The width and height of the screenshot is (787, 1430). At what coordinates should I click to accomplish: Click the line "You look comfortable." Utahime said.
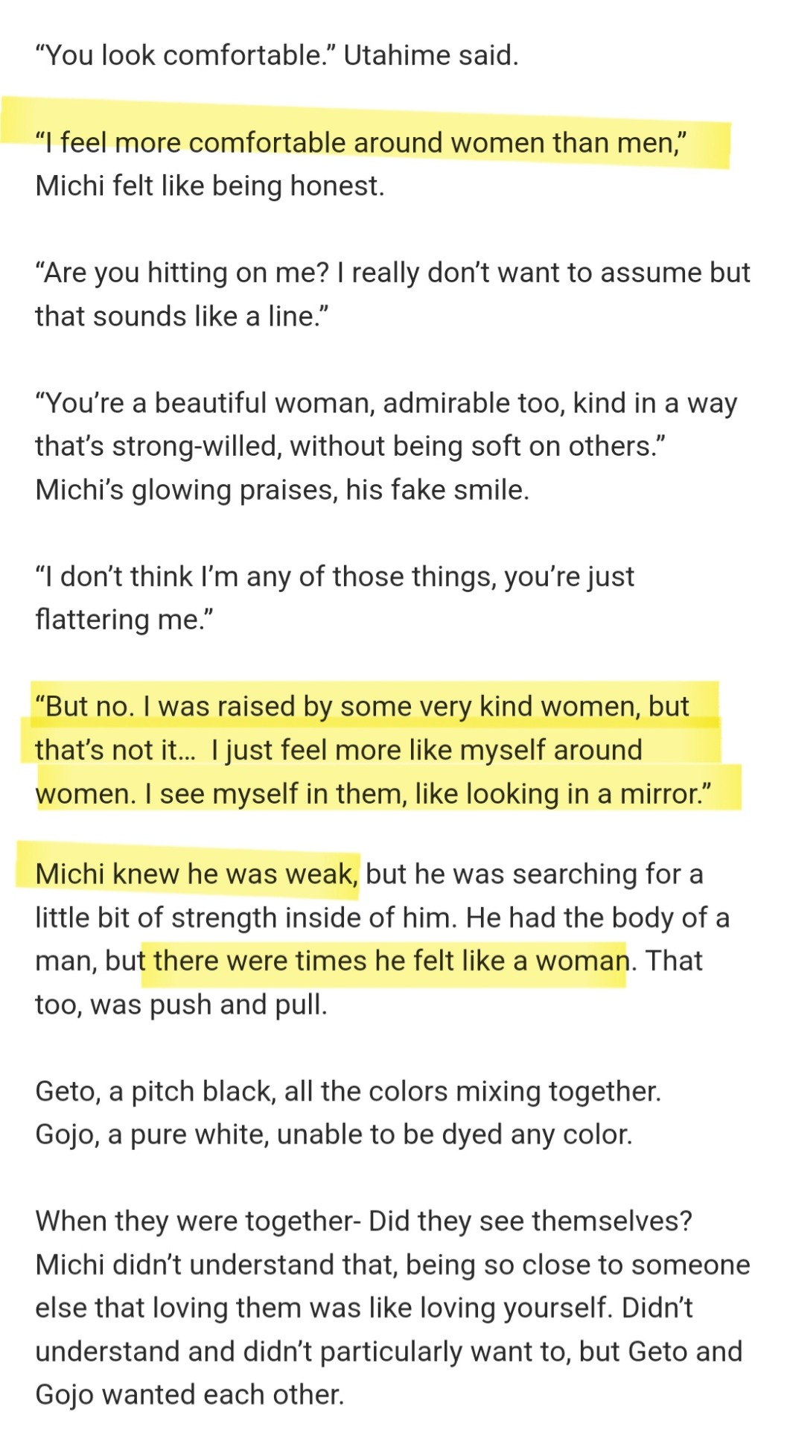[x=276, y=56]
